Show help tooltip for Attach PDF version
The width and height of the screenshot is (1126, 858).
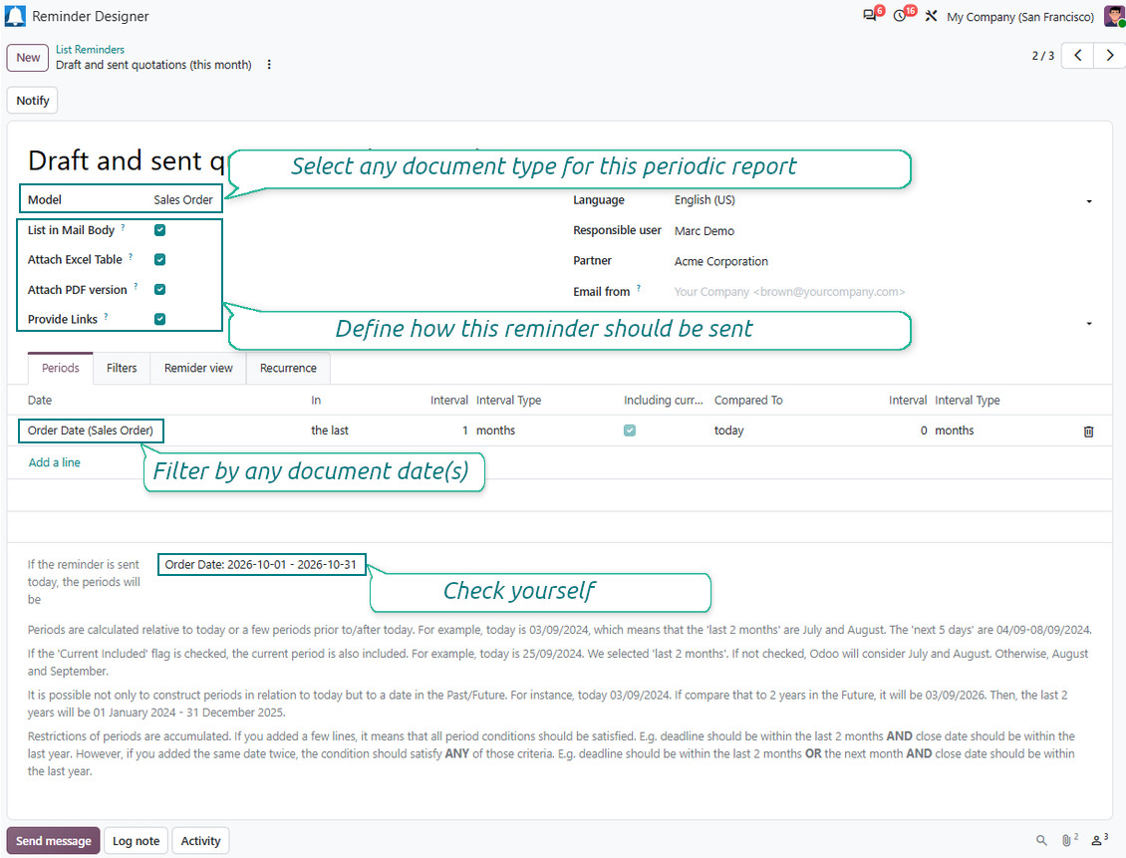(x=136, y=286)
